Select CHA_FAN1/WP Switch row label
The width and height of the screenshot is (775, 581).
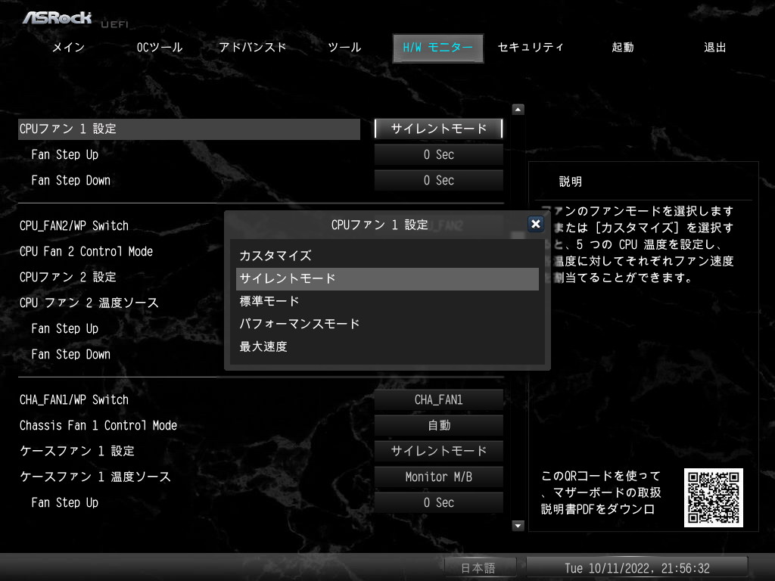pos(74,399)
